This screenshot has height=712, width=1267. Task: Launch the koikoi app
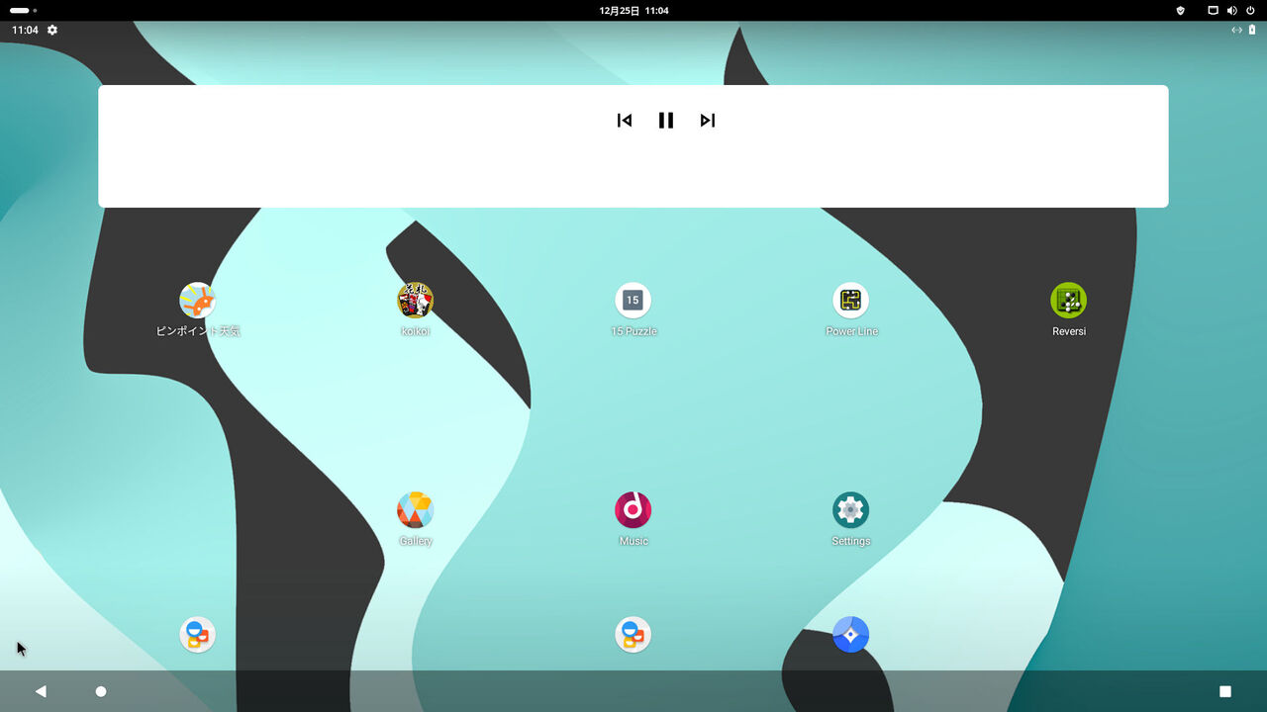(415, 301)
